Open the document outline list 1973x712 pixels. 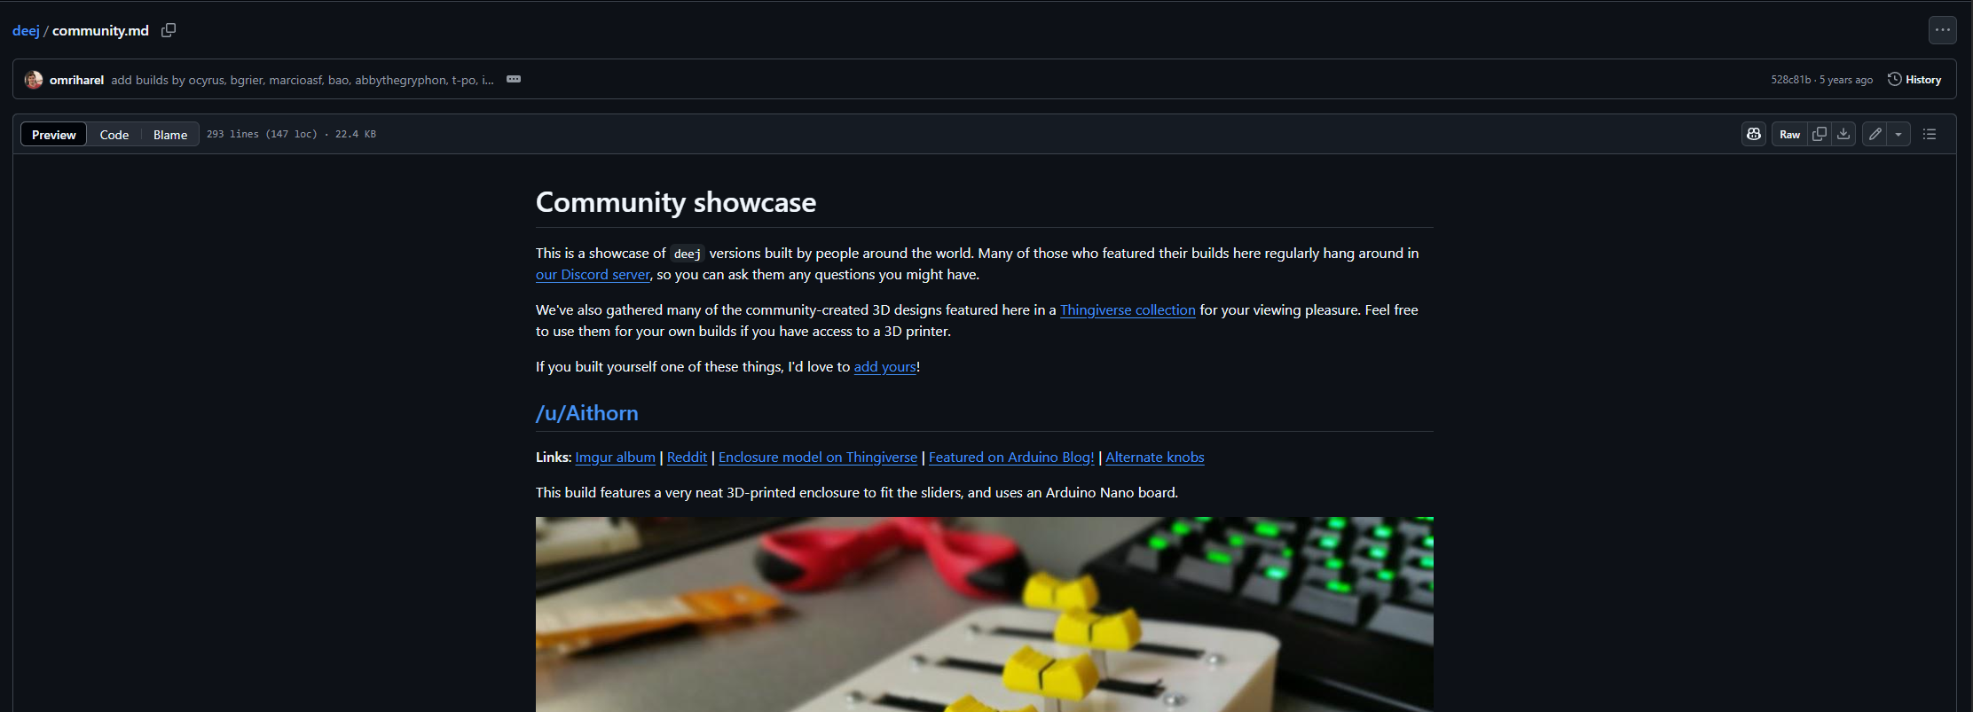pyautogui.click(x=1929, y=134)
